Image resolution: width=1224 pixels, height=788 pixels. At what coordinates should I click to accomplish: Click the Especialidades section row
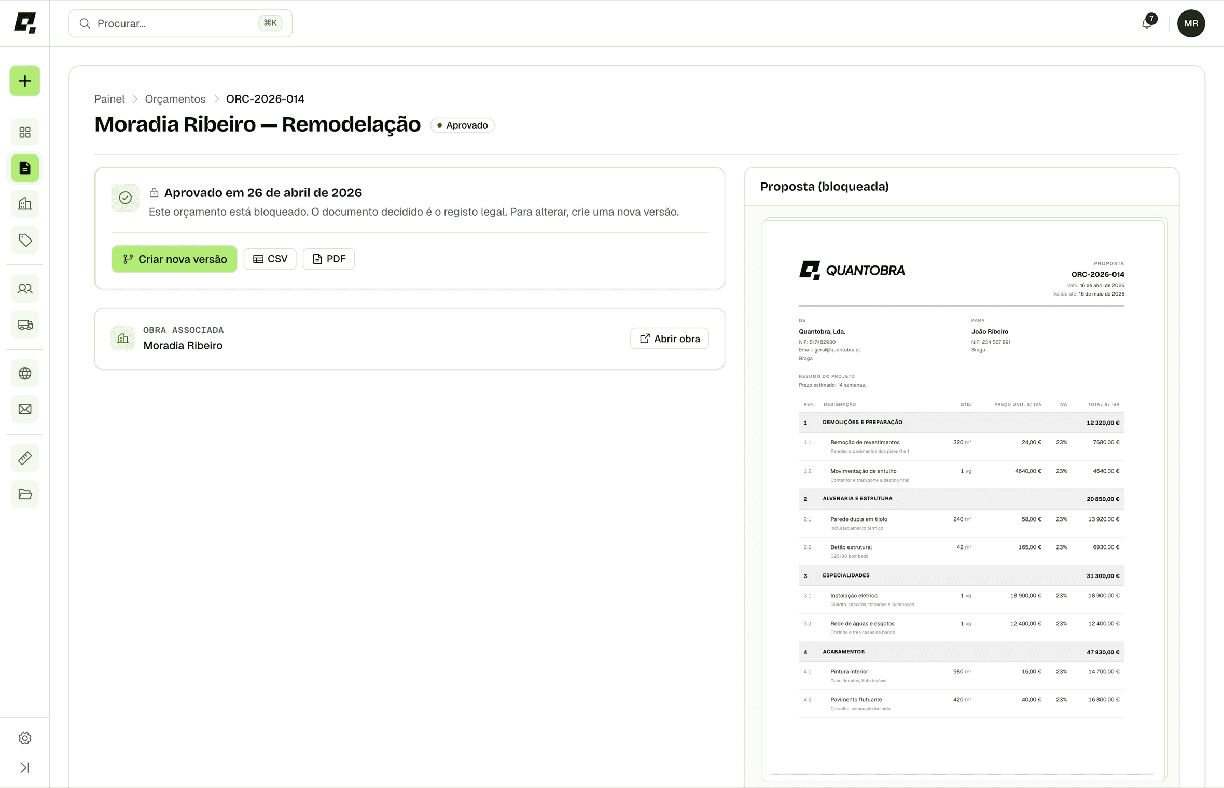pyautogui.click(x=961, y=576)
